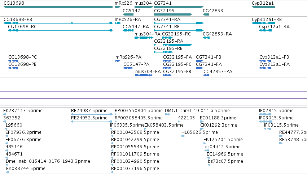Click protein mus304-PA glyph
This screenshot has height=174, width=307.
tap(144, 75)
